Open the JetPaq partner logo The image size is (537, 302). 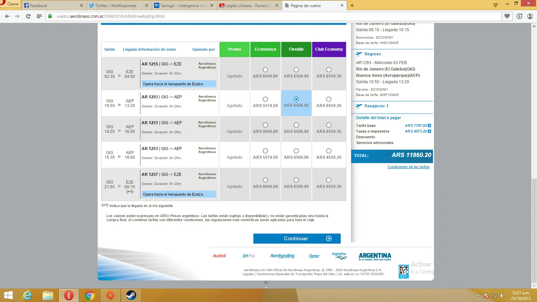click(x=249, y=256)
